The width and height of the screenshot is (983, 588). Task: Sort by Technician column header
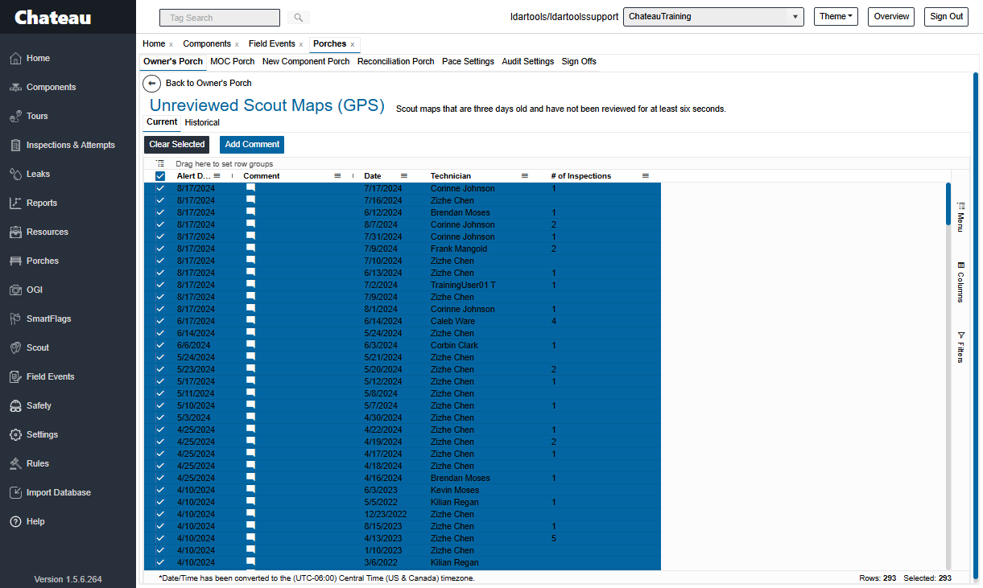pyautogui.click(x=451, y=175)
